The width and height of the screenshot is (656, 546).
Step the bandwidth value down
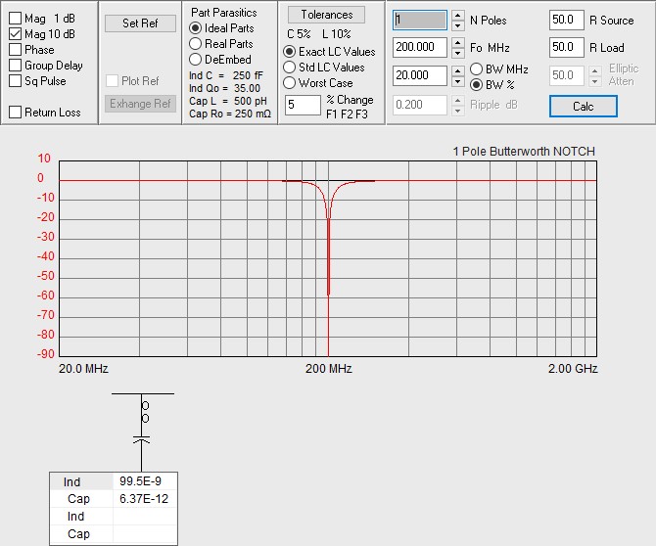click(x=458, y=81)
